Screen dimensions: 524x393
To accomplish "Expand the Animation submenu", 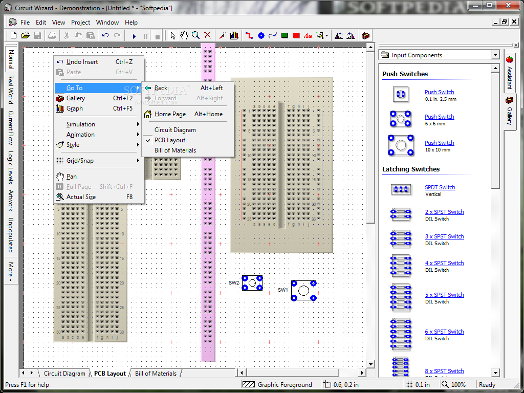I will point(99,135).
